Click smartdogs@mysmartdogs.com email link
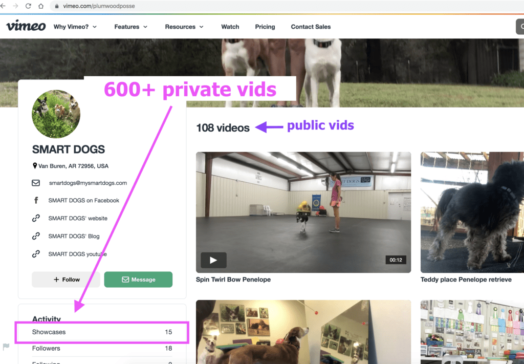524x364 pixels. 88,183
